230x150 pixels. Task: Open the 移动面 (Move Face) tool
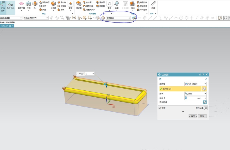pyautogui.click(x=78, y=3)
